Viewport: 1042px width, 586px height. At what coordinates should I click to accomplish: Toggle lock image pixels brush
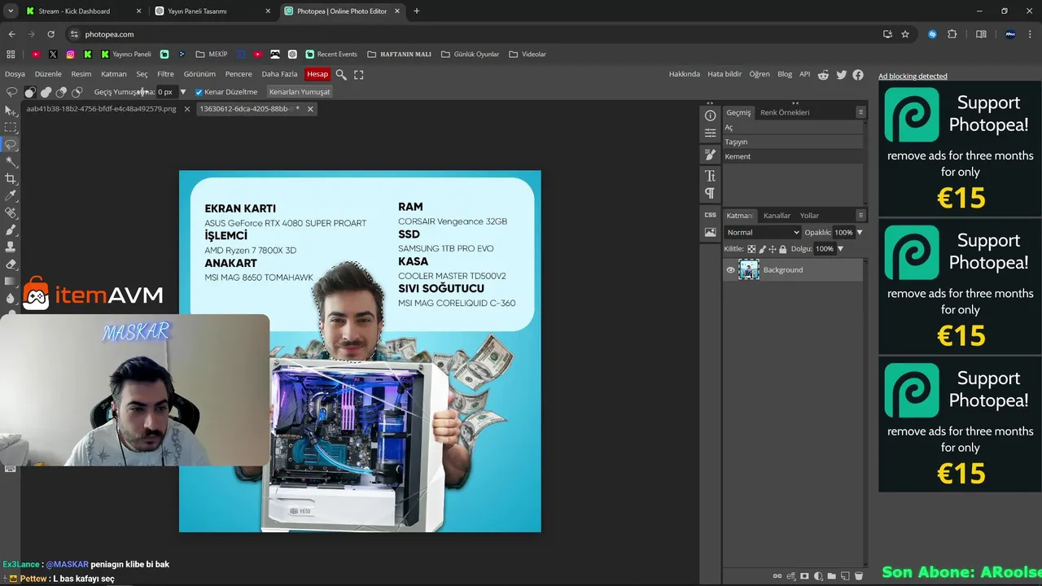pos(762,249)
